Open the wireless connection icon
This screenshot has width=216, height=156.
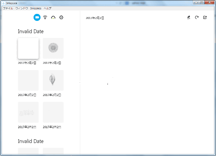coord(45,17)
